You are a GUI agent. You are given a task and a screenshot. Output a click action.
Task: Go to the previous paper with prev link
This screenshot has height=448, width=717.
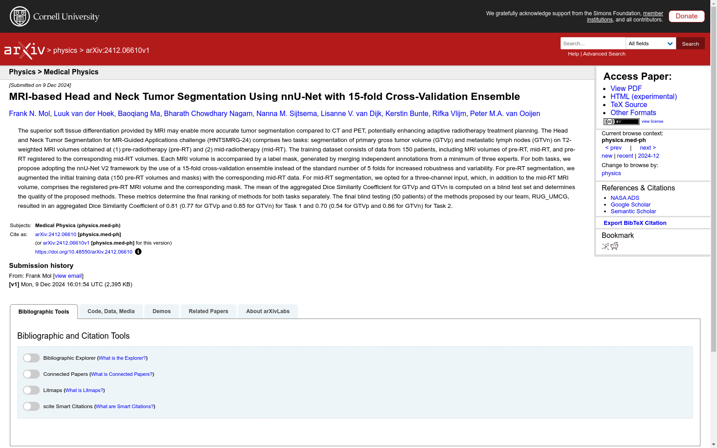[613, 148]
